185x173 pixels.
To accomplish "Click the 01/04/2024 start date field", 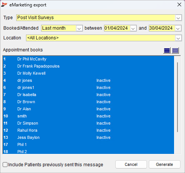I will point(117,28).
